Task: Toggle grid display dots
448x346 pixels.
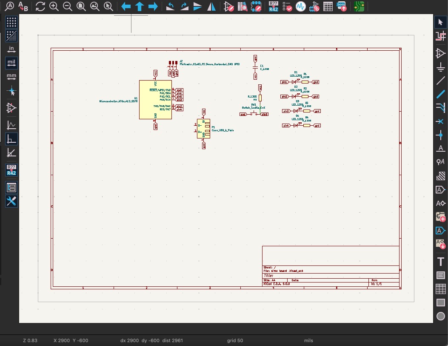Action: point(11,22)
